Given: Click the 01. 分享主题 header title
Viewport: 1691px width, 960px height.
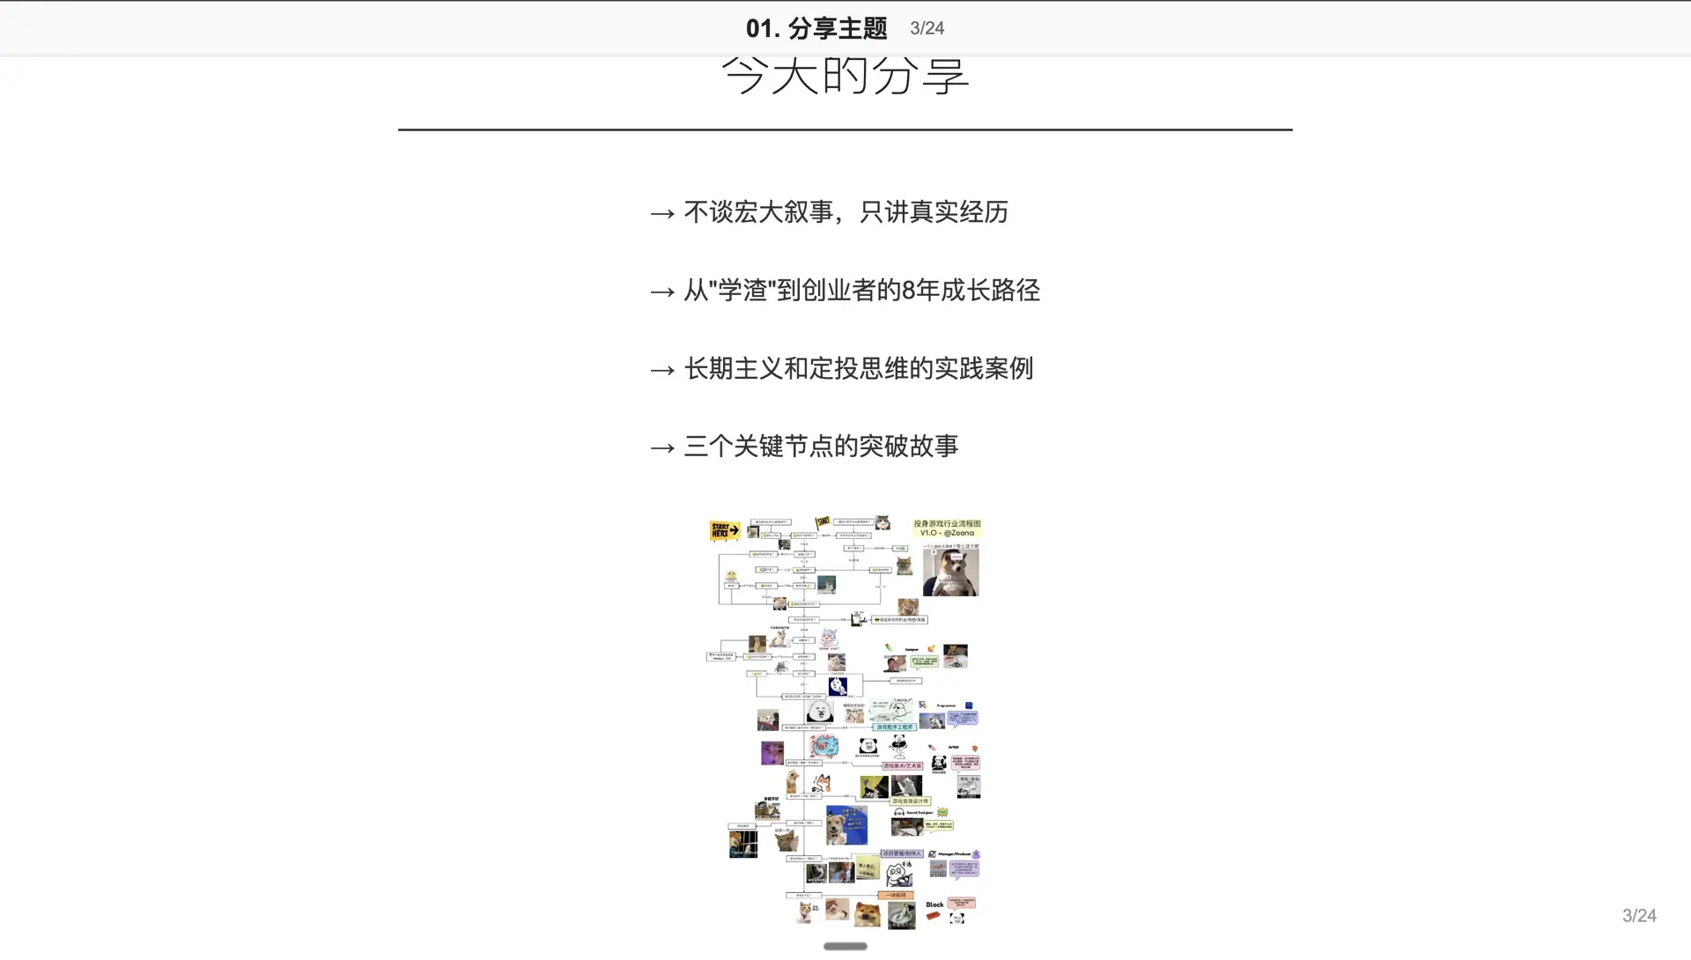Looking at the screenshot, I should pos(817,27).
